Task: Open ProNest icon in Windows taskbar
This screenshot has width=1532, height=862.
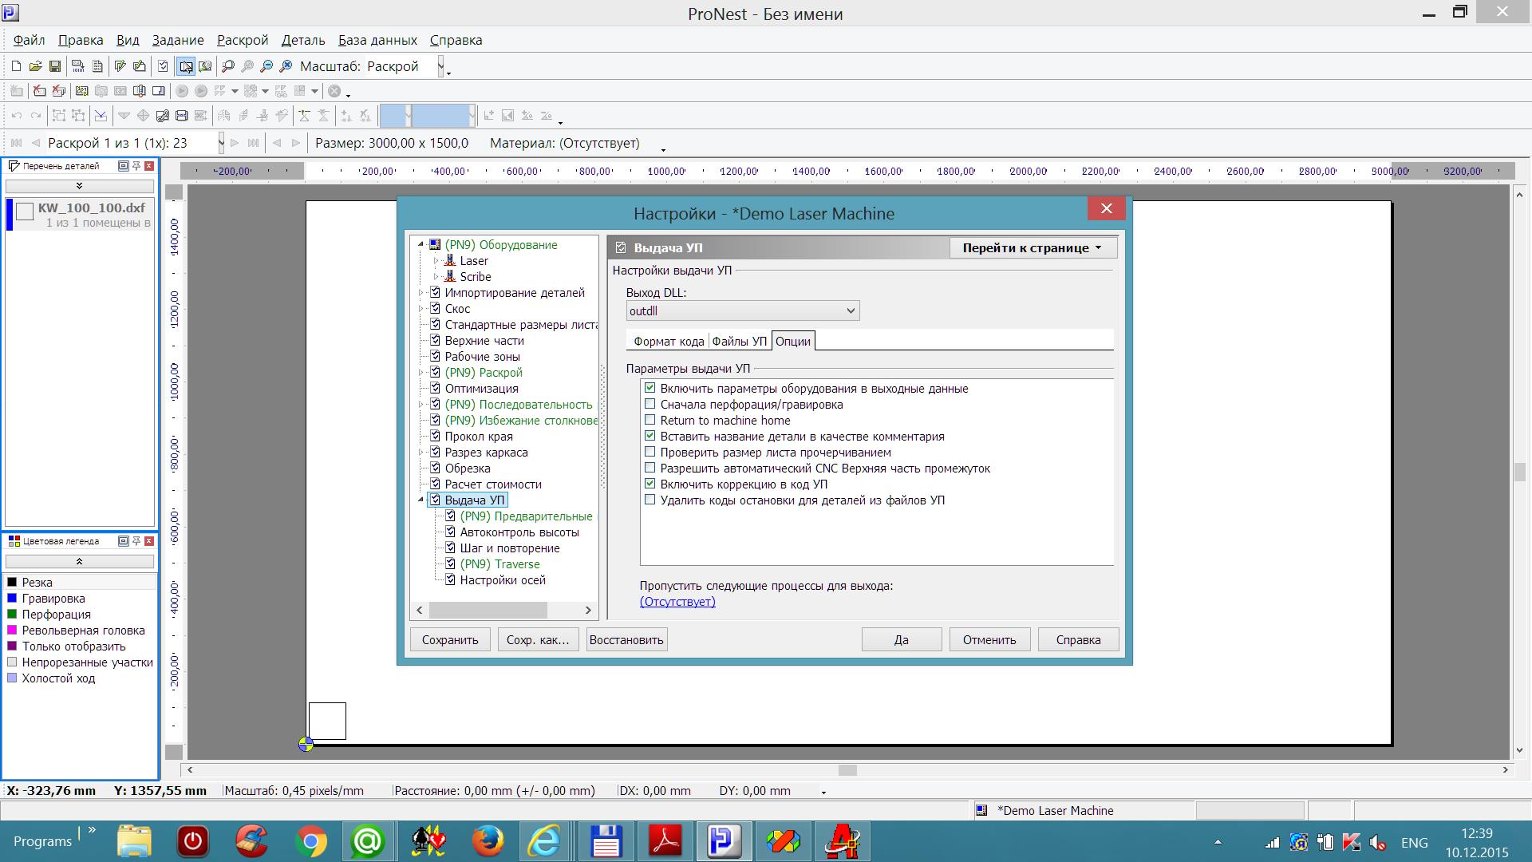Action: 724,841
